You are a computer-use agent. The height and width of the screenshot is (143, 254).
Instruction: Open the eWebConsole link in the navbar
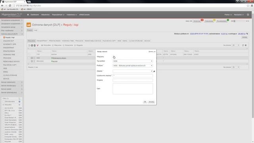click(85, 15)
